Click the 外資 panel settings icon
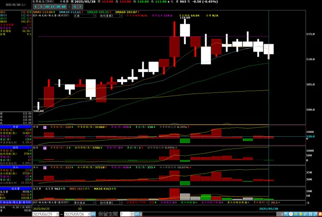 45,128
